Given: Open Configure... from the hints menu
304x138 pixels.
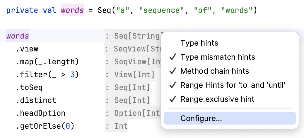Looking at the screenshot, I should (201, 118).
